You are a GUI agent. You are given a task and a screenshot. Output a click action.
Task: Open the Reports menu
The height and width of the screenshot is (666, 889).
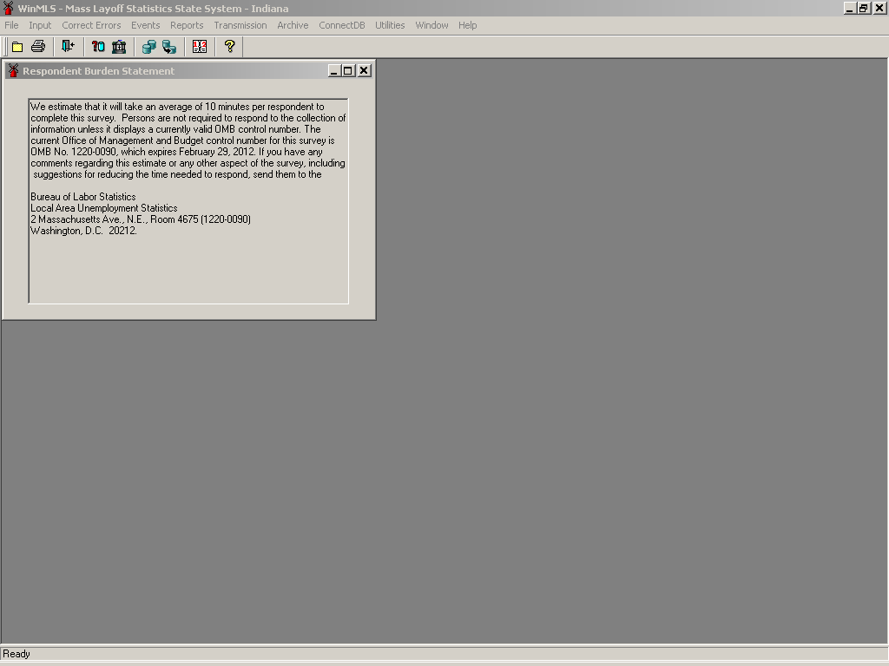pyautogui.click(x=187, y=25)
